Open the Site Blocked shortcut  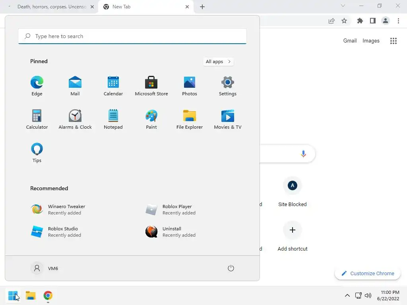(x=293, y=192)
